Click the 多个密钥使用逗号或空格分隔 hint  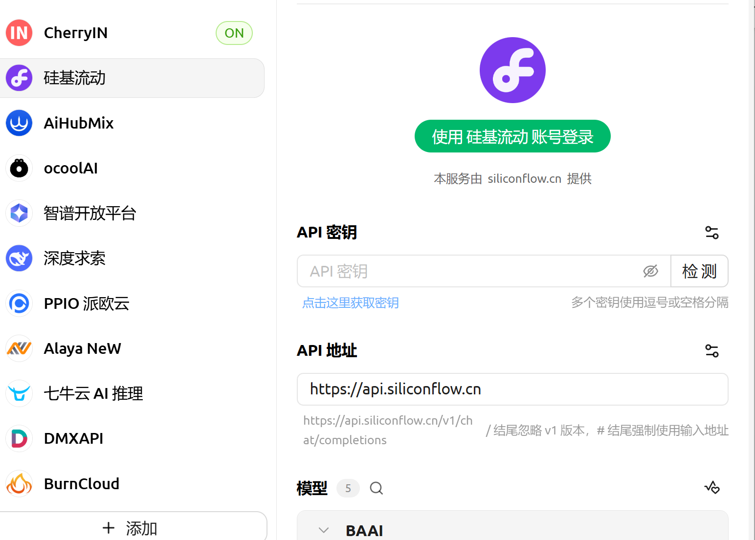[x=650, y=302]
